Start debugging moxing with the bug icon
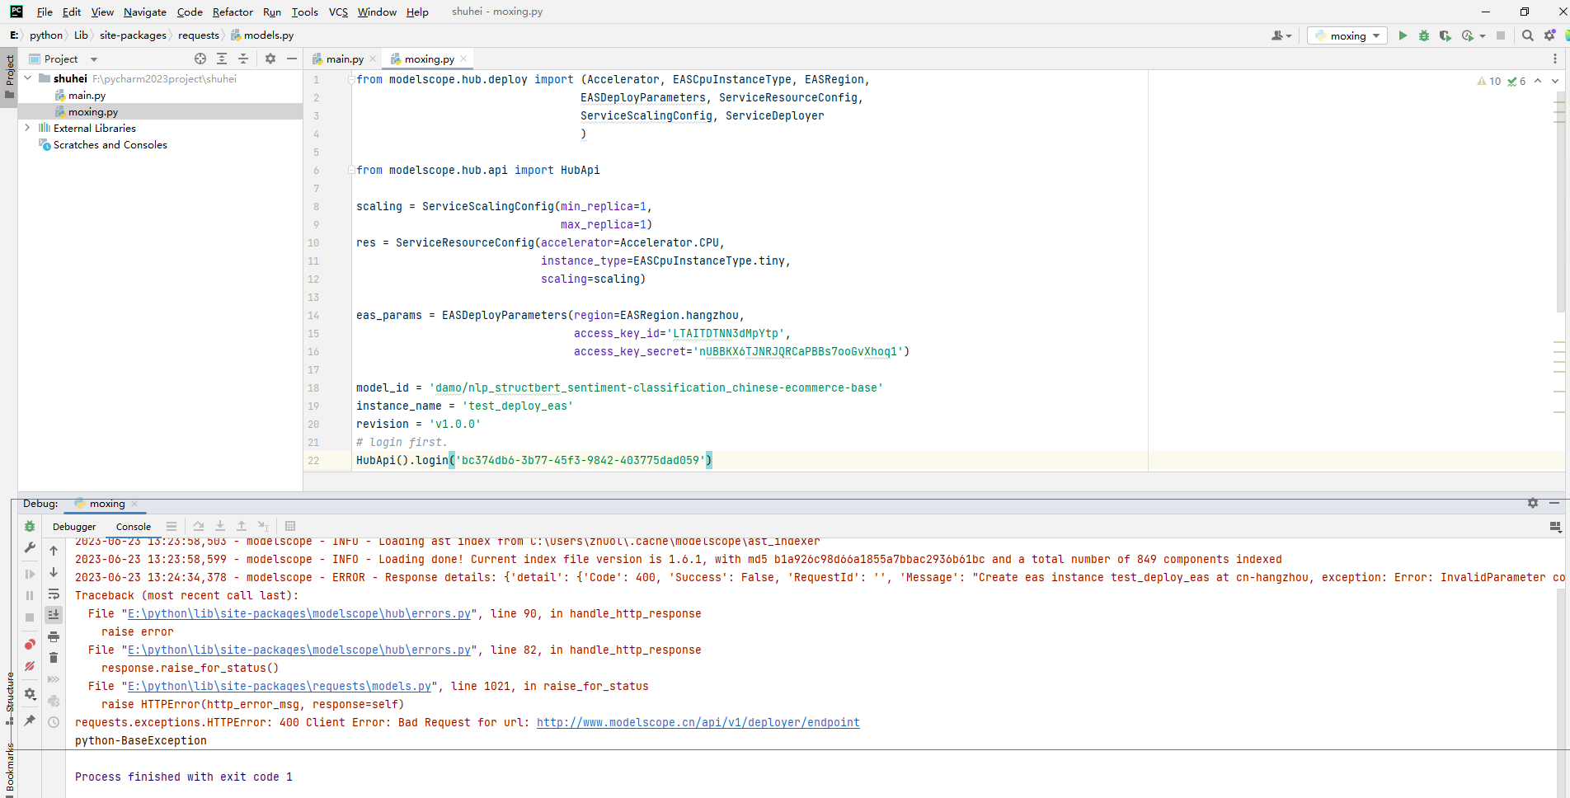This screenshot has height=798, width=1570. tap(1424, 35)
